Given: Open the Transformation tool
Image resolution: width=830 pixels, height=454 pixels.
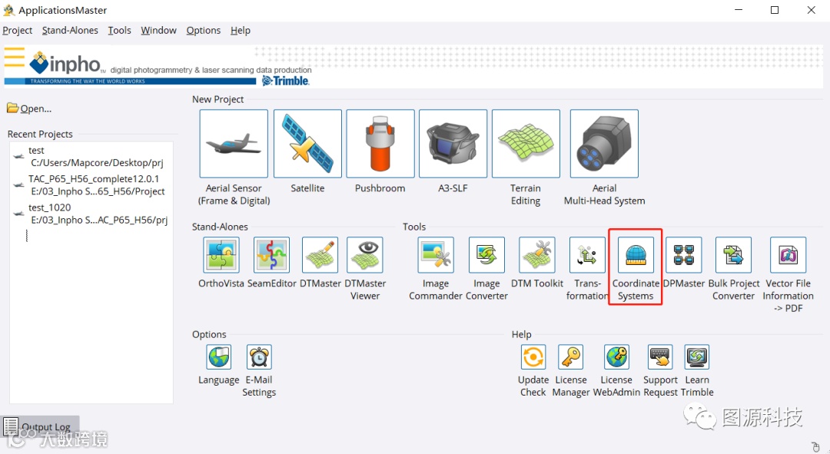Looking at the screenshot, I should (587, 255).
